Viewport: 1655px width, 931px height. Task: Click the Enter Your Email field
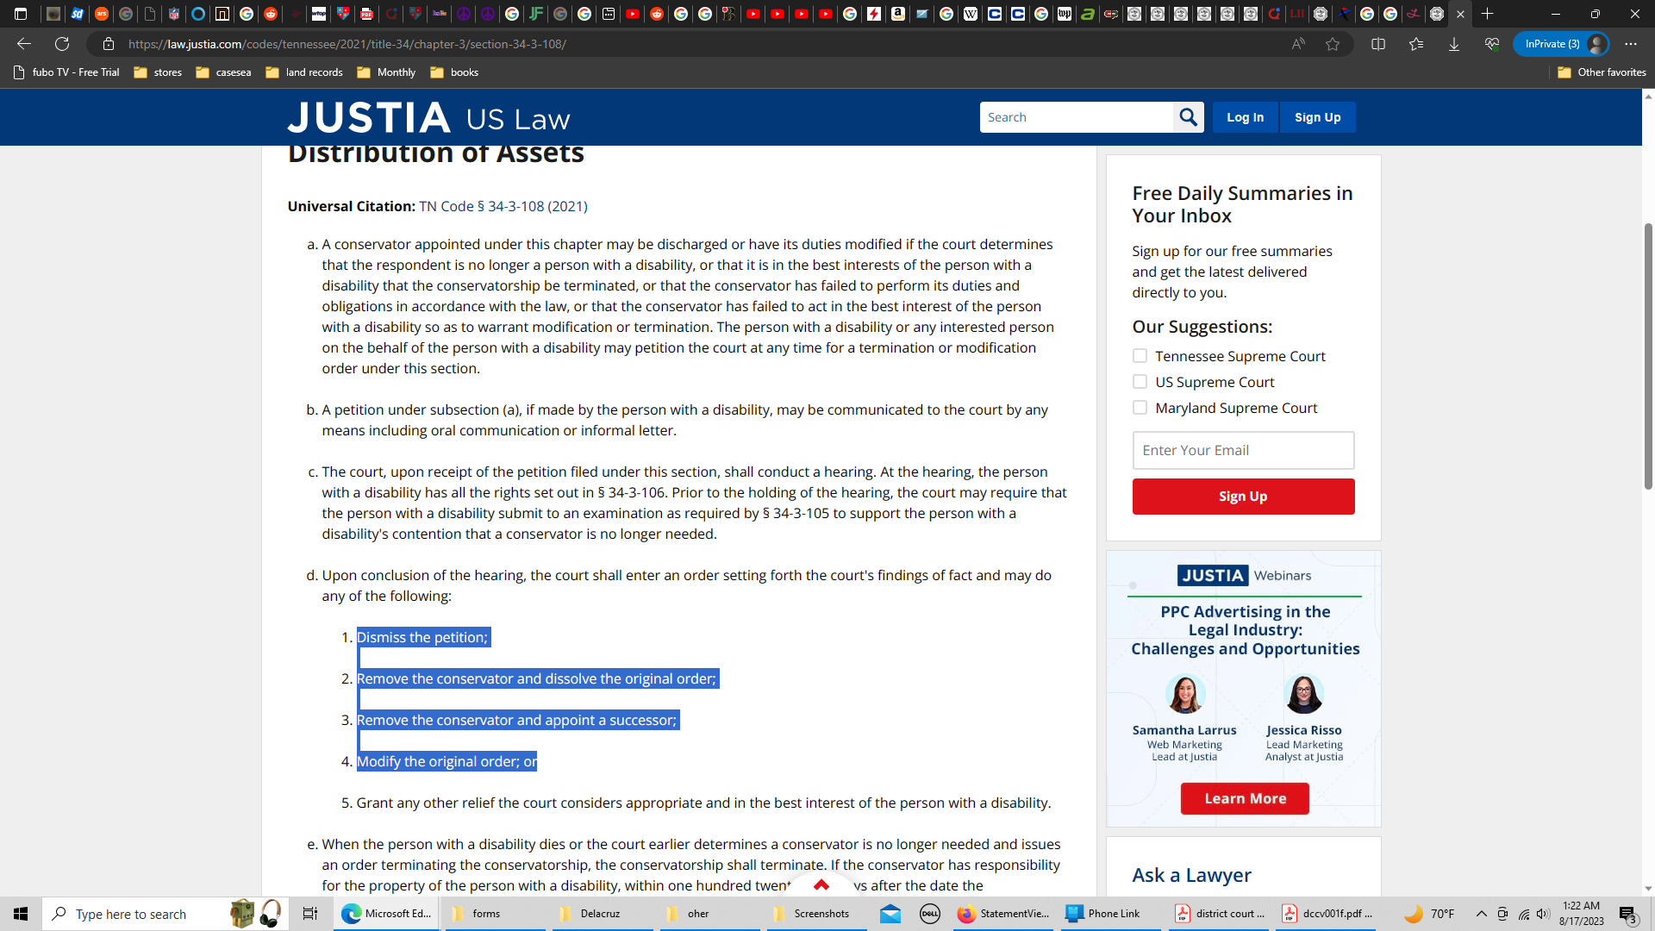tap(1243, 451)
